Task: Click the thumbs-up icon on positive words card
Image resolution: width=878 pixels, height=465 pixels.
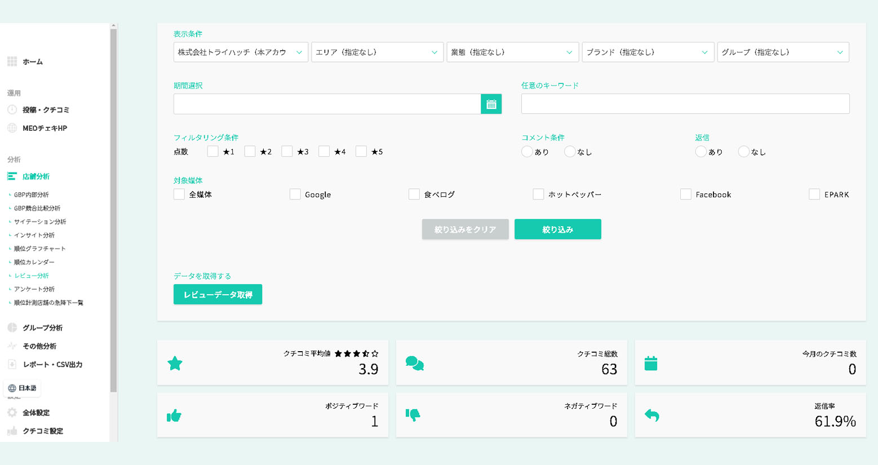Action: (x=174, y=416)
